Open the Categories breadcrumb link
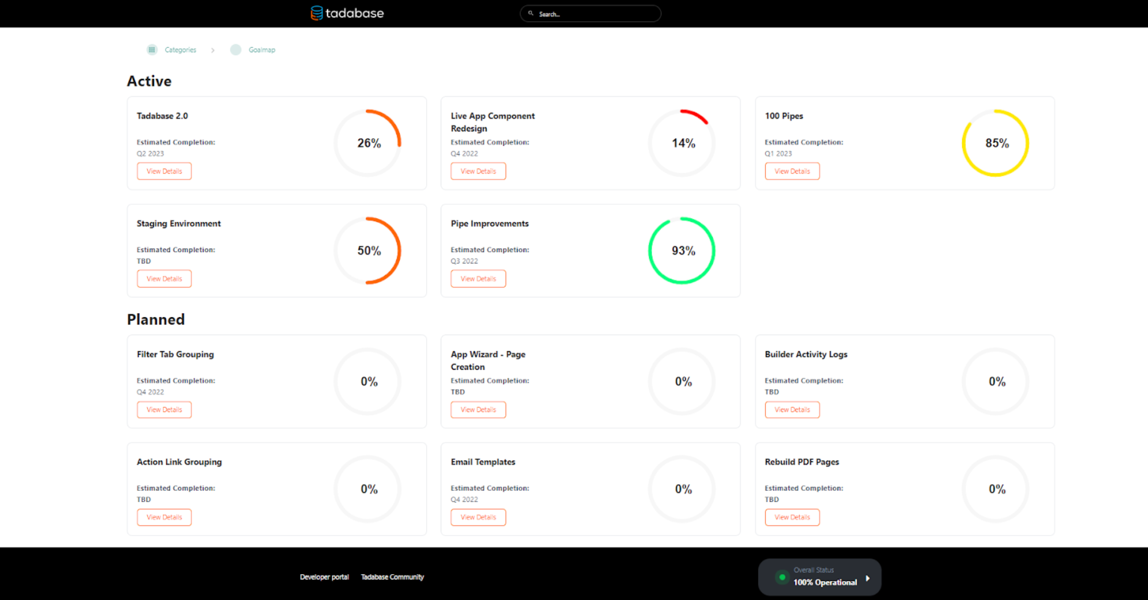Viewport: 1148px width, 600px height. pos(180,50)
